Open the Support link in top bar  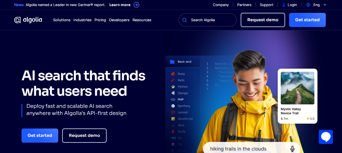(x=267, y=5)
